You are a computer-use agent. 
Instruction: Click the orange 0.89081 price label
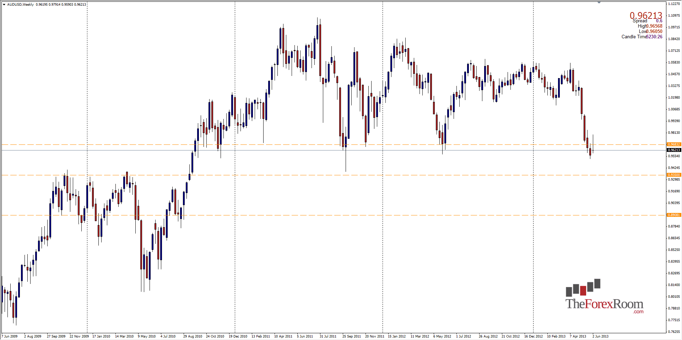pos(675,215)
